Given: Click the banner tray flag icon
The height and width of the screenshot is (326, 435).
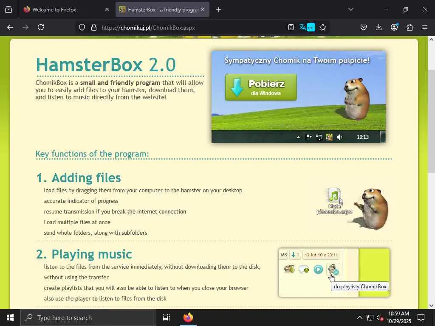Looking at the screenshot, I should (308, 137).
